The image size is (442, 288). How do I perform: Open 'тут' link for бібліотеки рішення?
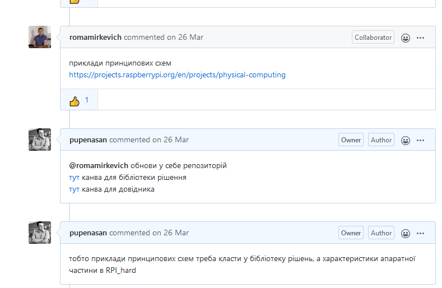(x=74, y=177)
